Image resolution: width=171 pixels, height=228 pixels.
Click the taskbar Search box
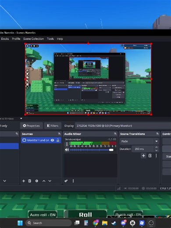click(49, 223)
